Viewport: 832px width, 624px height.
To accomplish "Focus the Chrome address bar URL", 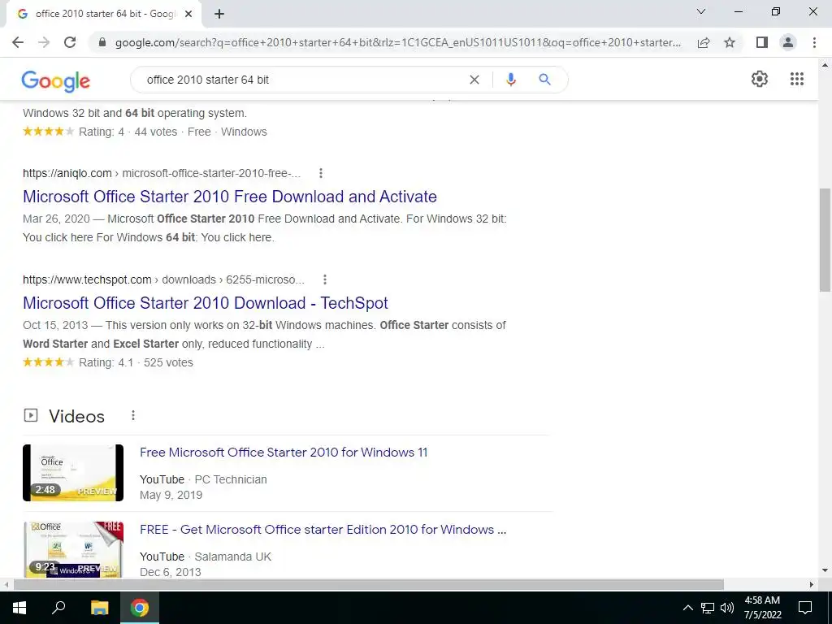I will (x=398, y=42).
